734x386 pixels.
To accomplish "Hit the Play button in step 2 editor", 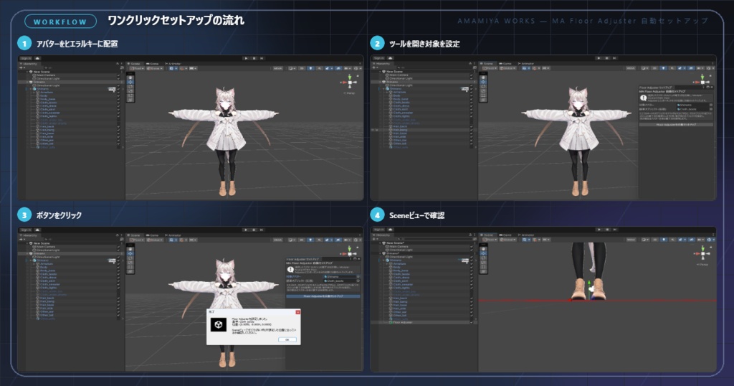I will click(599, 58).
